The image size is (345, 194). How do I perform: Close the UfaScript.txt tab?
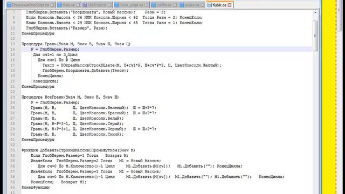click(109, 5)
